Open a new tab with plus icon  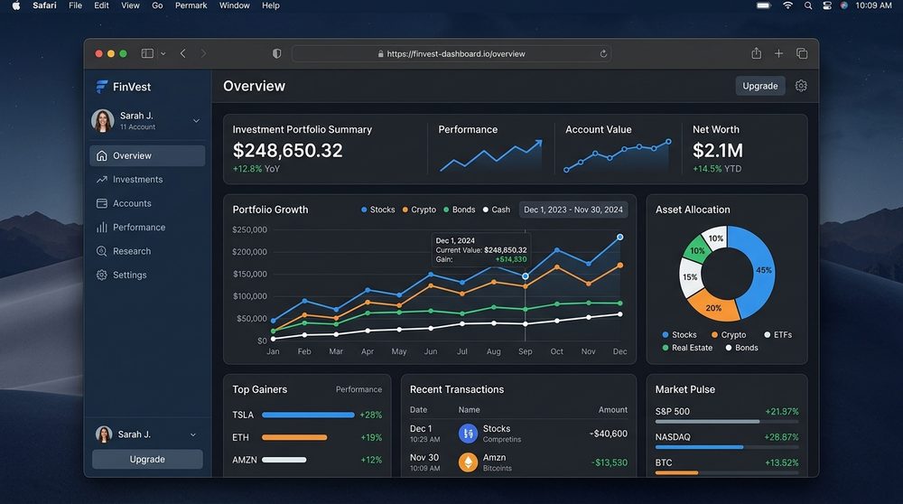pyautogui.click(x=778, y=53)
